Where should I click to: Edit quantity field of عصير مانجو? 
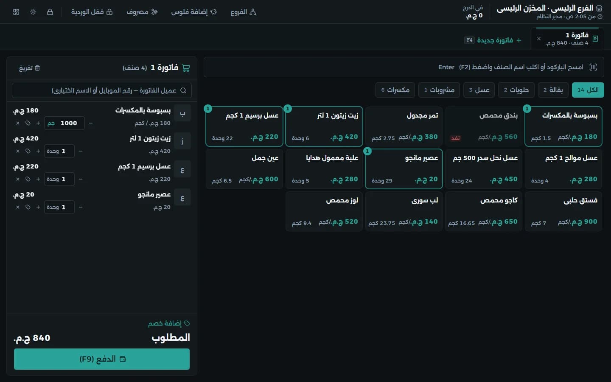click(x=59, y=207)
